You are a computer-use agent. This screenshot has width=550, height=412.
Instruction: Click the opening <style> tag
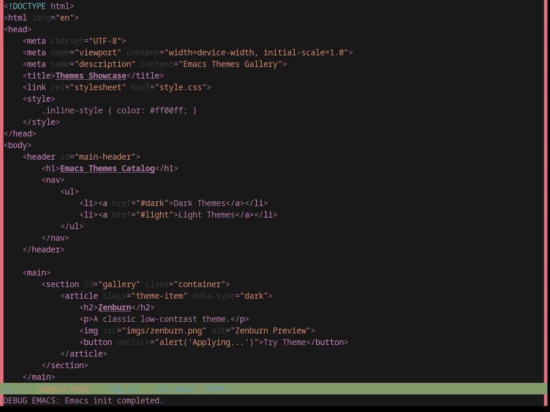[39, 99]
